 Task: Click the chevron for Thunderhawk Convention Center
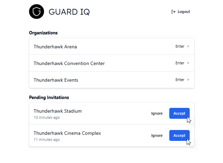(x=188, y=63)
